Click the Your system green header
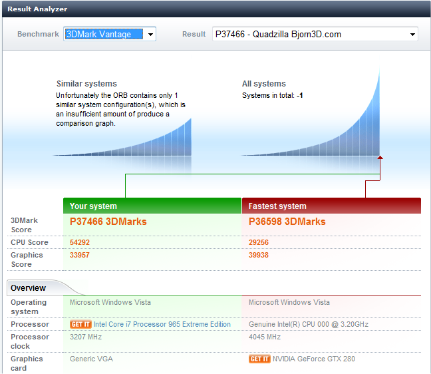The height and width of the screenshot is (374, 431). point(152,206)
